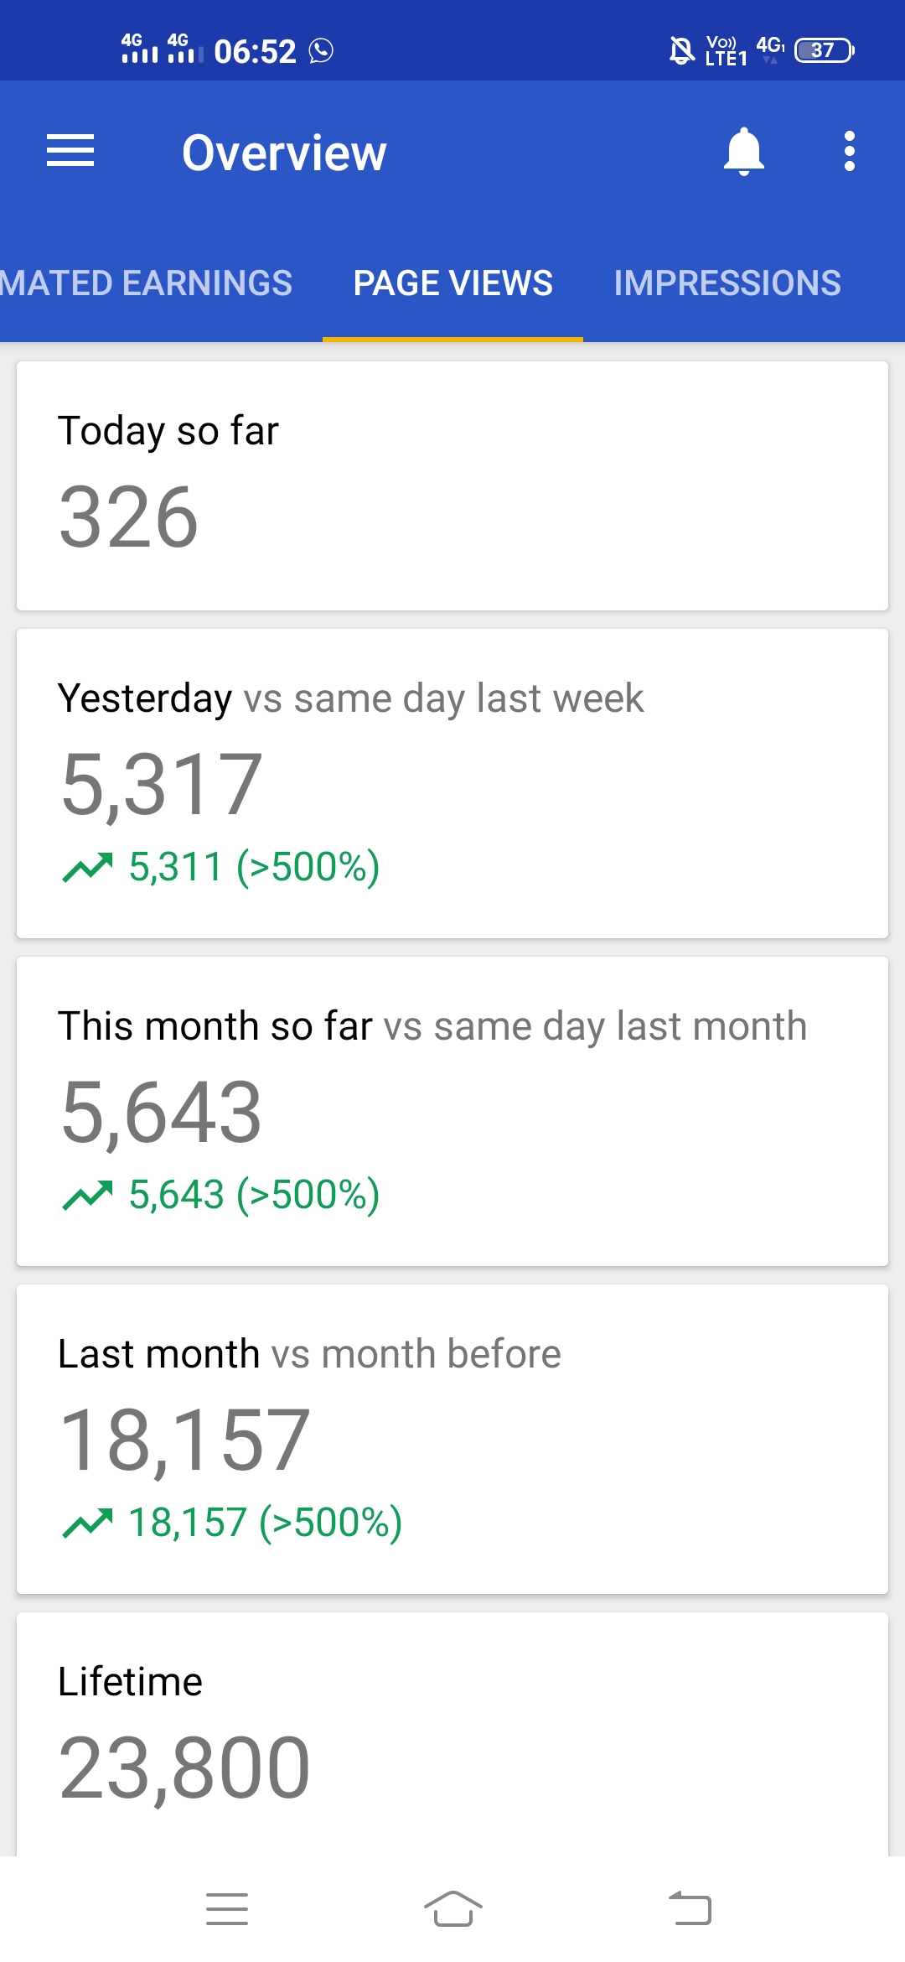Switch to the Impressions tab

pos(727,283)
